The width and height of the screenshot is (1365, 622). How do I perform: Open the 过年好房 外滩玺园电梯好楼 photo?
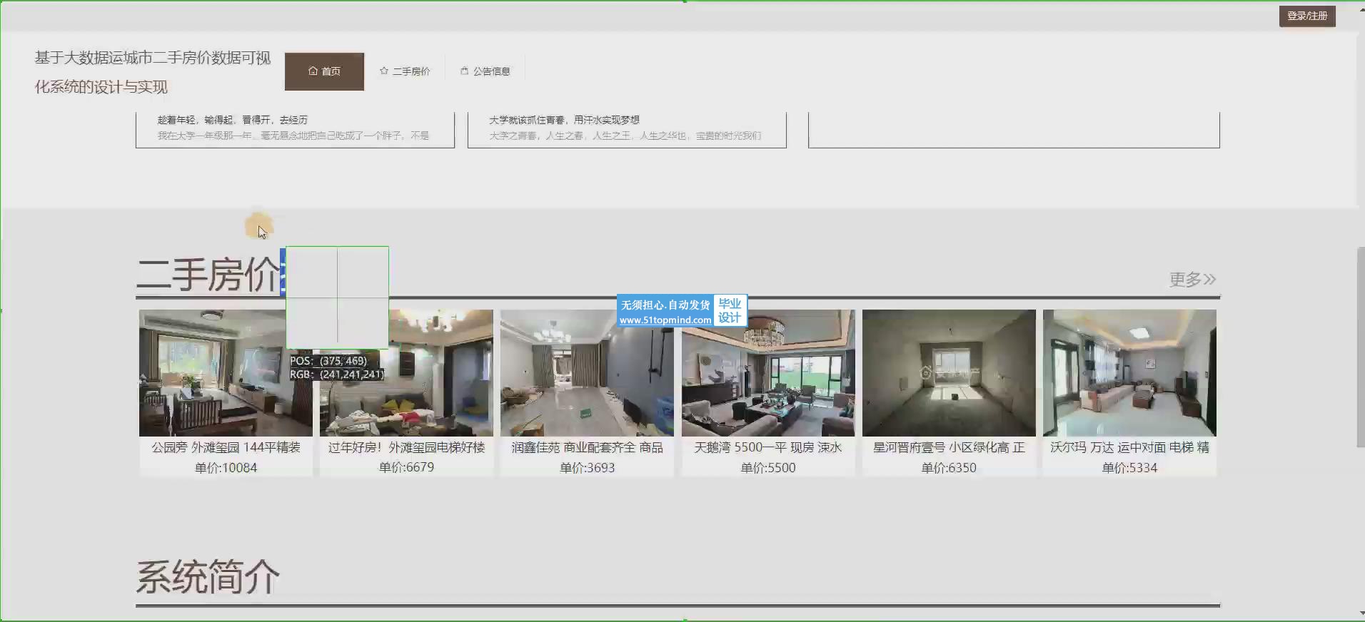[x=406, y=372]
